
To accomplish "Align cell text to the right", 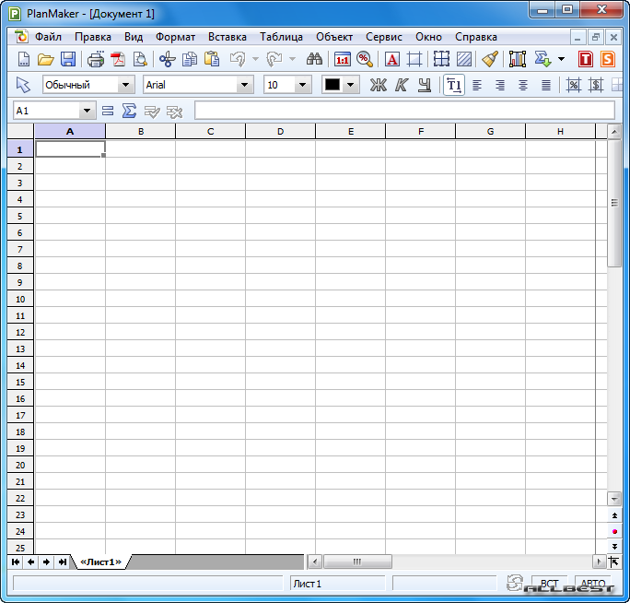I will pyautogui.click(x=500, y=85).
